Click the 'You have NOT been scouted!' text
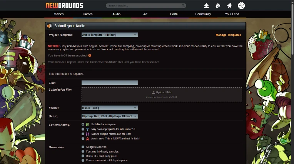This screenshot has width=294, height=164. click(x=68, y=55)
